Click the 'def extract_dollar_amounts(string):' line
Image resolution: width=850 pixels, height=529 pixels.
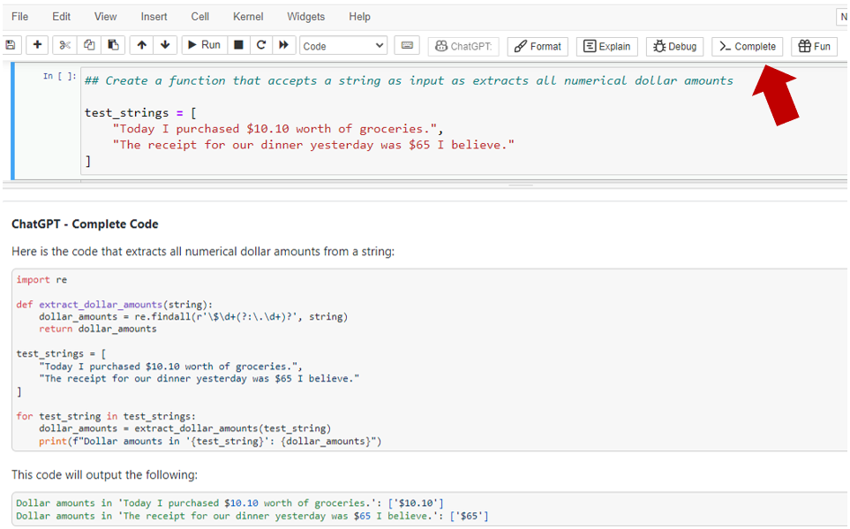[x=115, y=305]
